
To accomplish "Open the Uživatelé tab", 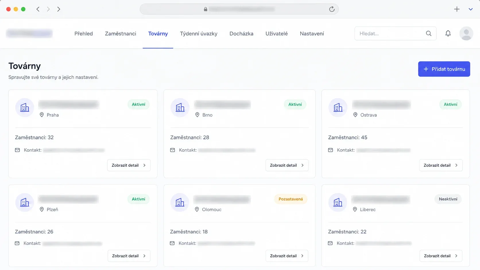I will (x=276, y=34).
